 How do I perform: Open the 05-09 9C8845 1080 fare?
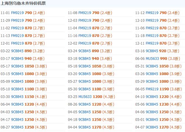point(24,82)
